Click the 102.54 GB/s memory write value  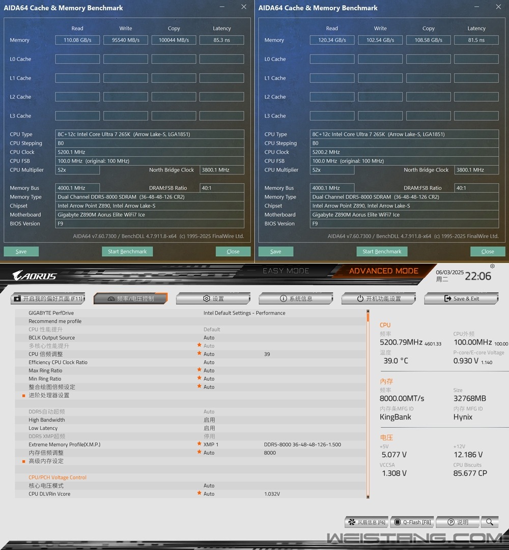pyautogui.click(x=380, y=40)
